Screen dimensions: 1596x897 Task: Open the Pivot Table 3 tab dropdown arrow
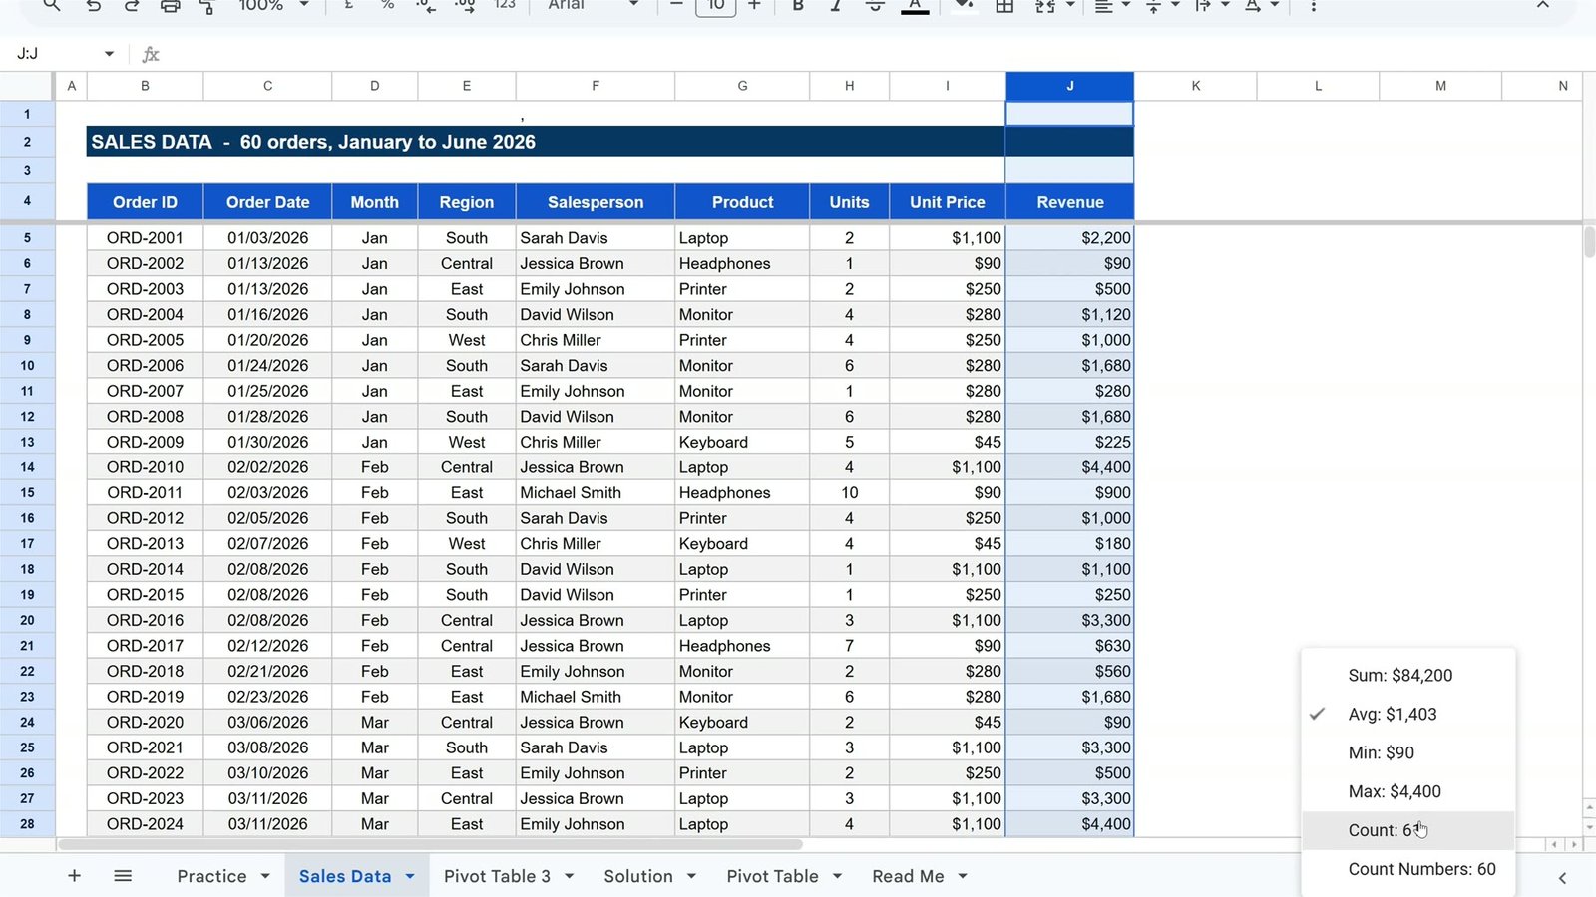[x=570, y=876]
